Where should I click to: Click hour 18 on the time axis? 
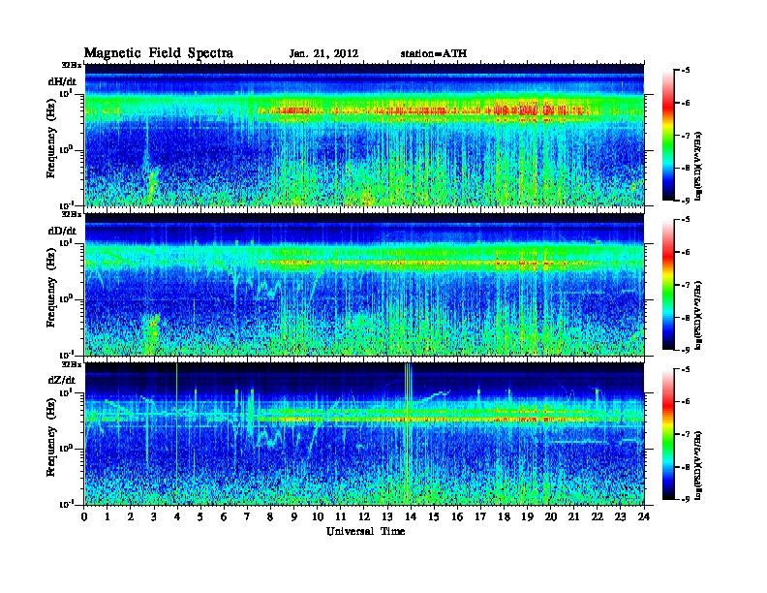click(504, 517)
